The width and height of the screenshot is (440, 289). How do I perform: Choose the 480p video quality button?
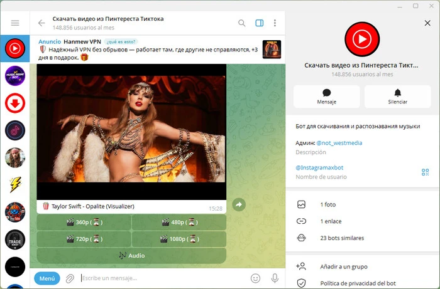[x=179, y=223]
